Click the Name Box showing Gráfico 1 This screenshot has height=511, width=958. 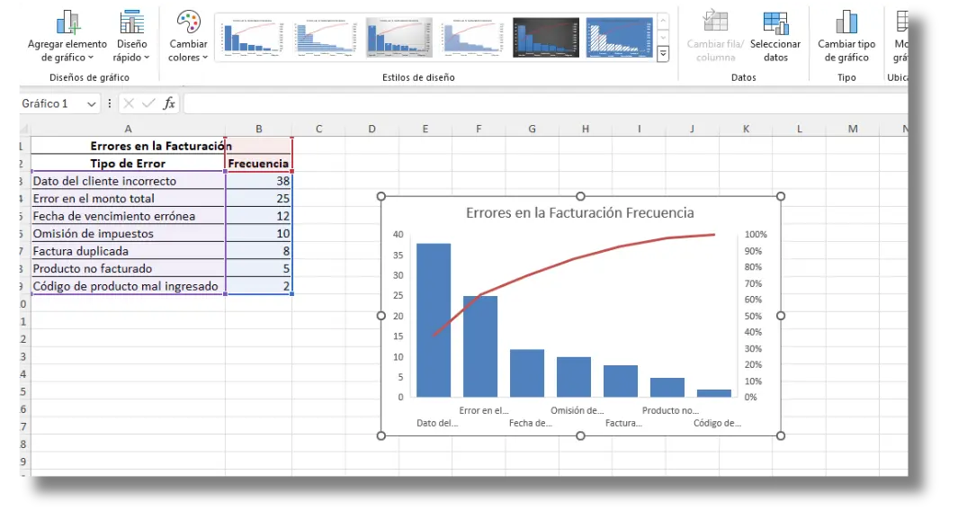(52, 104)
